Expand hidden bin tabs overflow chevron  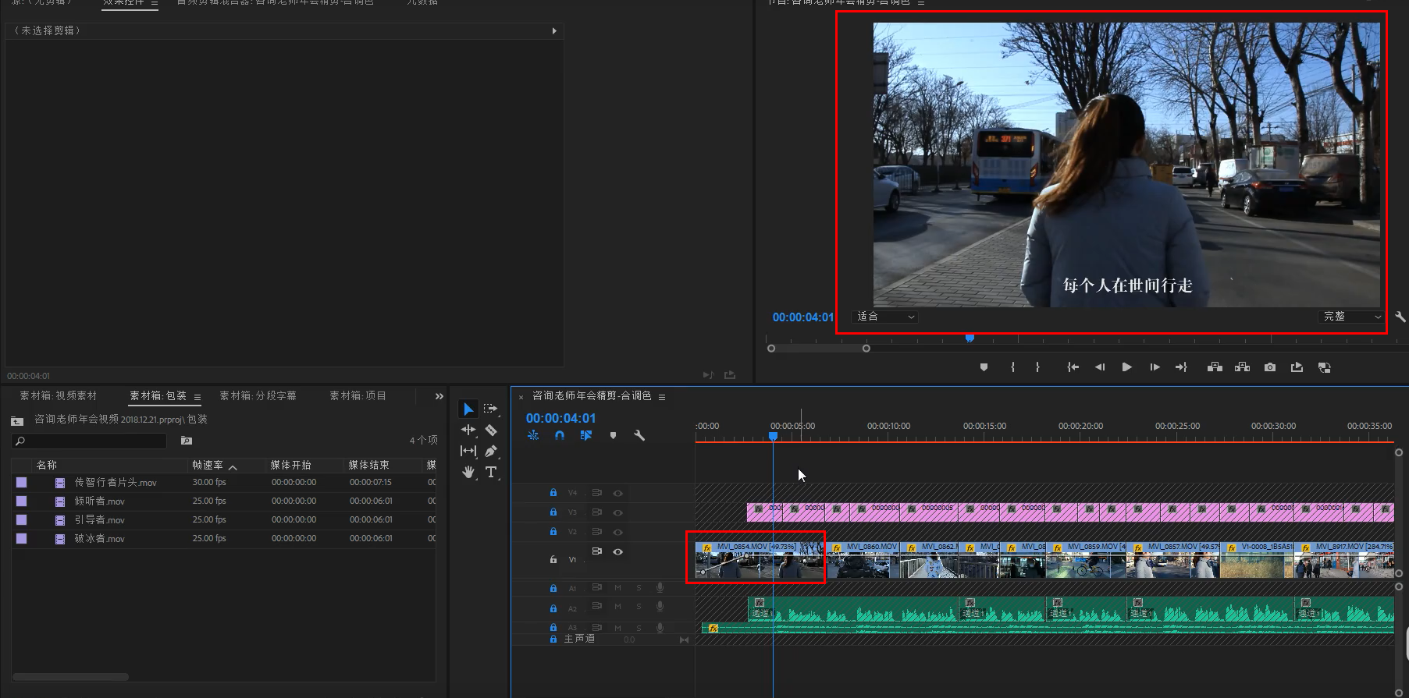pyautogui.click(x=439, y=396)
